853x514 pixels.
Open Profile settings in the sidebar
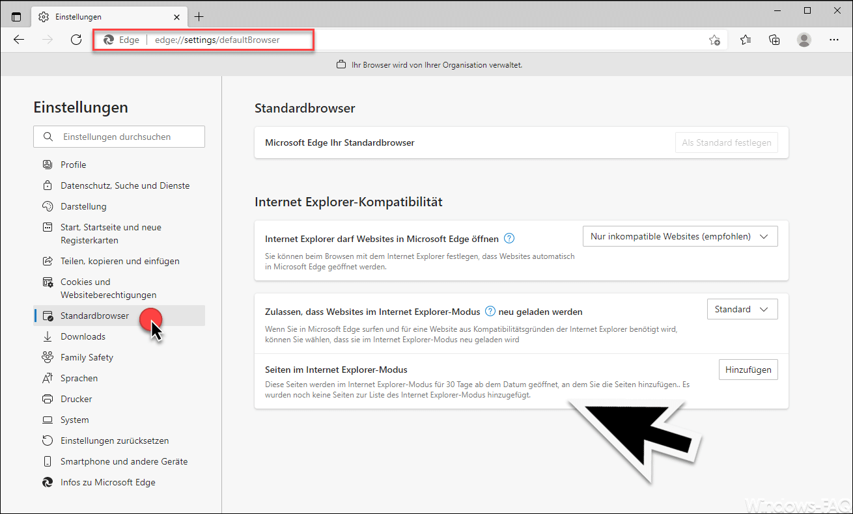click(x=75, y=164)
